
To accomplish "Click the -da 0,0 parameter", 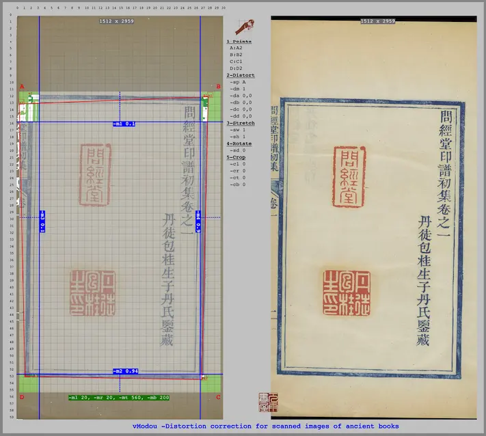I will point(241,96).
